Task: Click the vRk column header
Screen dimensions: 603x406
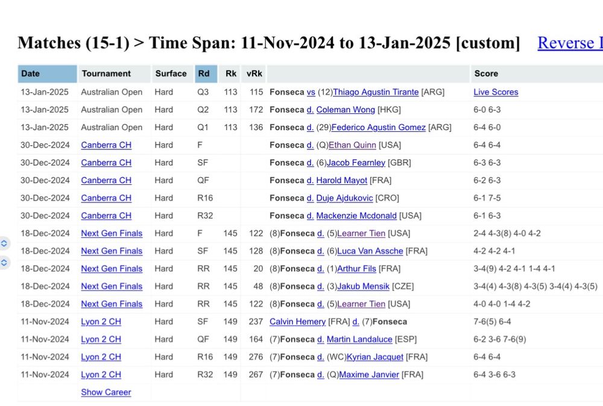Action: coord(253,73)
